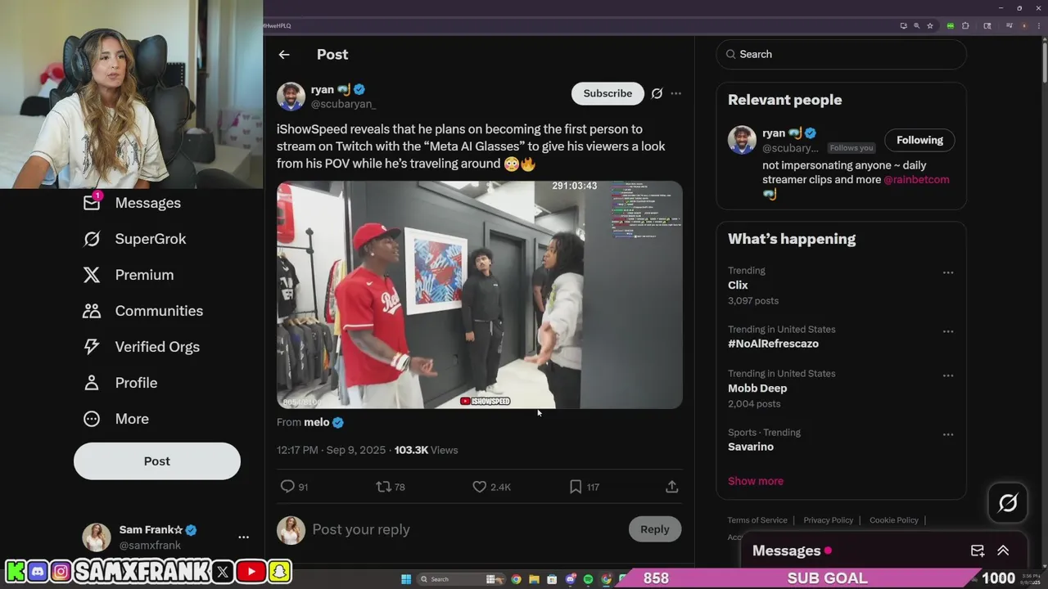Open the Savarino trending topic
Screen dimensions: 1048x589
751,447
